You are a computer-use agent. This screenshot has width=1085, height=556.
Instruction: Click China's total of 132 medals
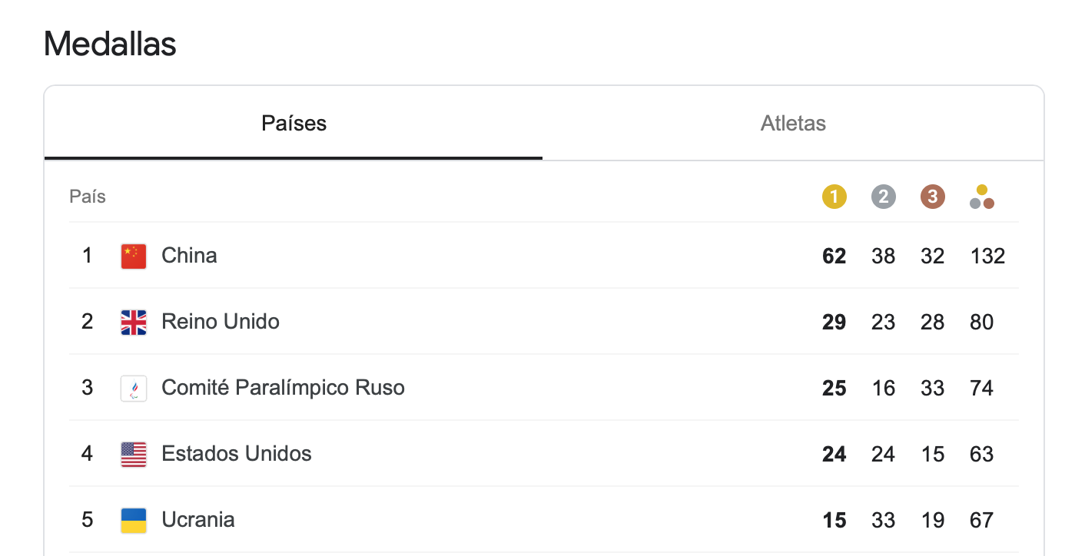pos(987,256)
